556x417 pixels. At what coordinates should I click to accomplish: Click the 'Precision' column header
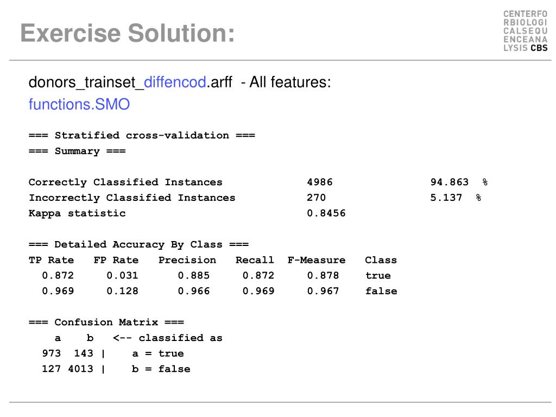[187, 260]
